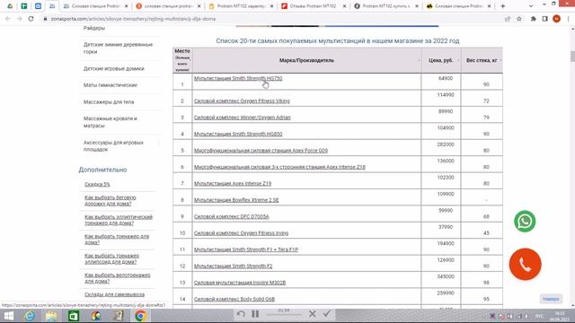Open 'Как выбрать велотренажер для дома?' link
The height and width of the screenshot is (323, 575).
click(118, 278)
